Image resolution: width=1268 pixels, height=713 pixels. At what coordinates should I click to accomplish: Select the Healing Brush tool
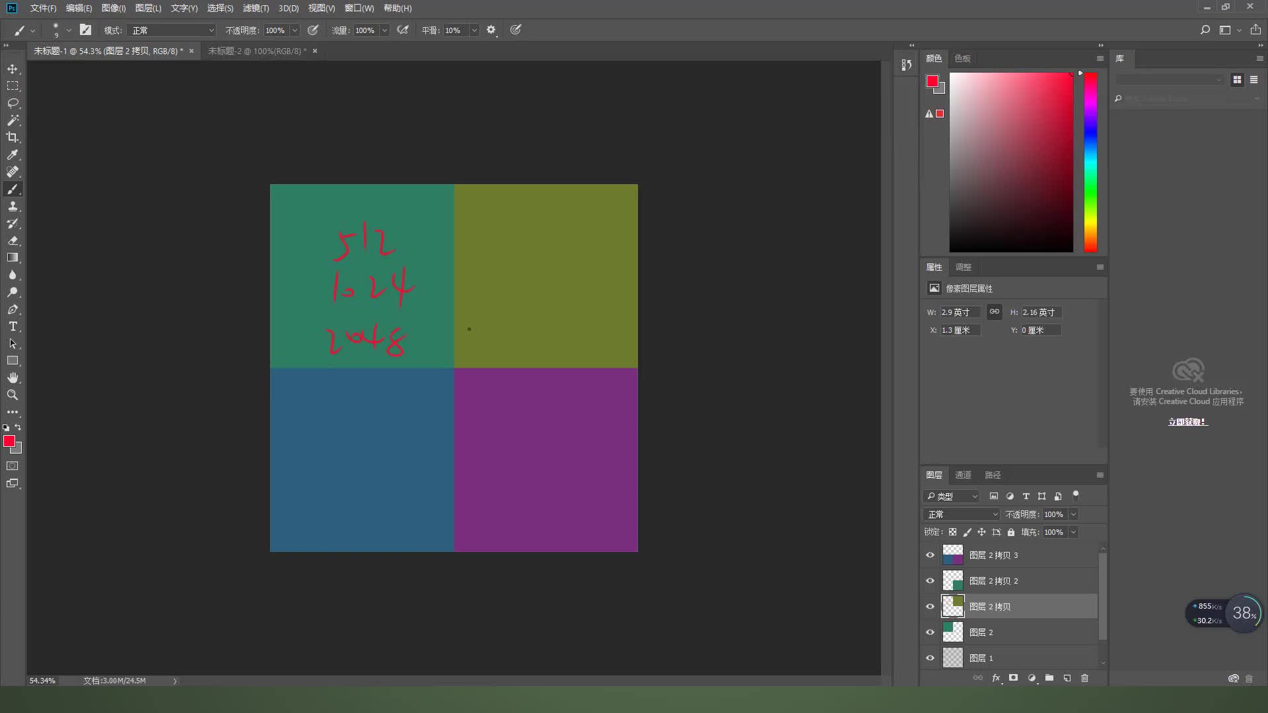pyautogui.click(x=13, y=172)
